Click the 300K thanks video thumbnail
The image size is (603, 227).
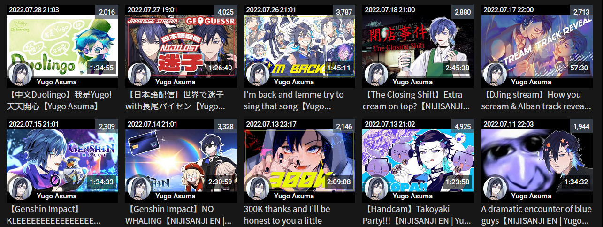(x=299, y=159)
